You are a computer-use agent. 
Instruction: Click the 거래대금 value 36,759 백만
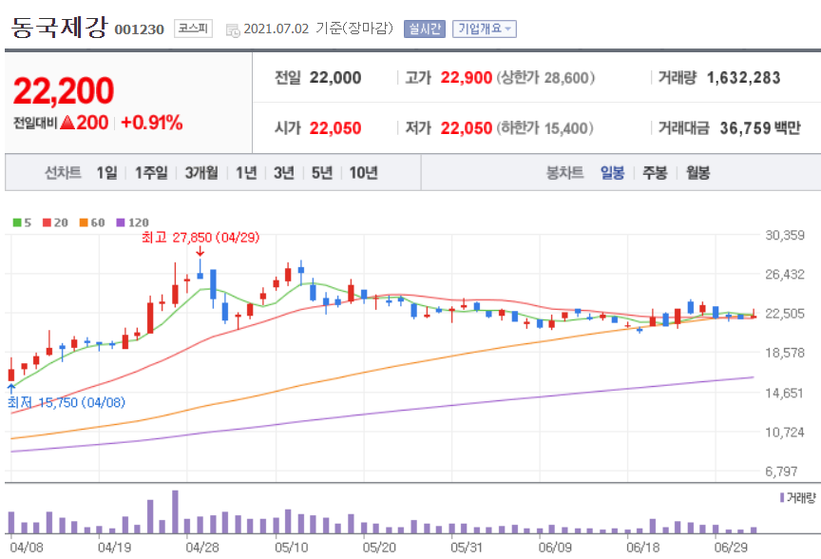(x=760, y=128)
